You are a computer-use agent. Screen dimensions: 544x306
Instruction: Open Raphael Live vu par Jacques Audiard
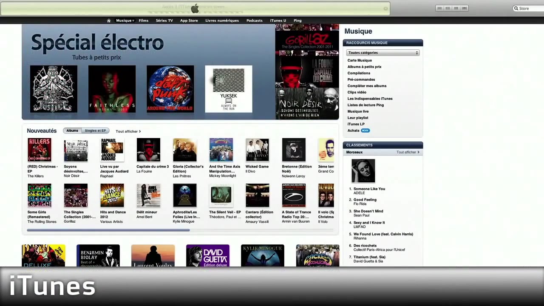pos(112,150)
